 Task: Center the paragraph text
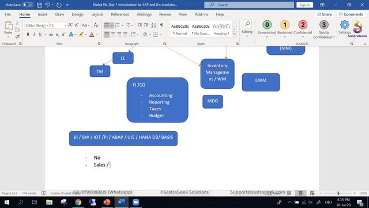click(x=113, y=35)
